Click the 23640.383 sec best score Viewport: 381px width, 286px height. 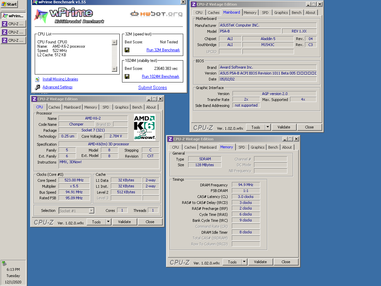[166, 69]
